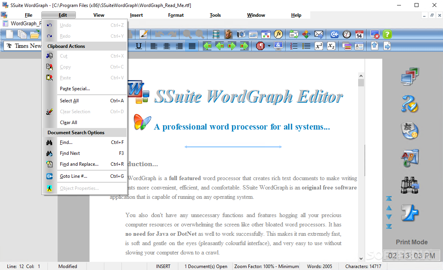Viewport: 443px width, 270px height.
Task: Click the camera screenshot toolbar icon
Action: [241, 35]
